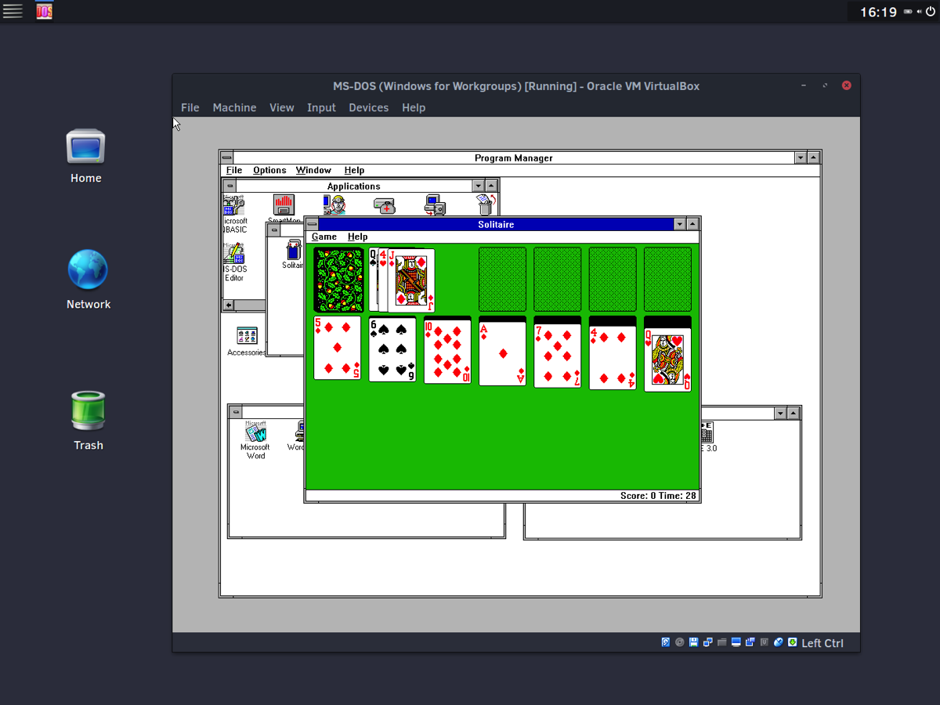This screenshot has height=705, width=940.
Task: Click the DOS taskbar application icon
Action: (x=45, y=11)
